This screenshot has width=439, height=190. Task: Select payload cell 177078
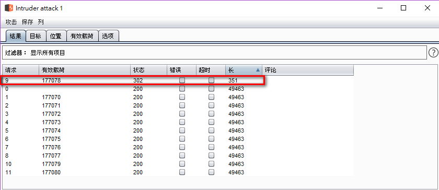point(51,80)
